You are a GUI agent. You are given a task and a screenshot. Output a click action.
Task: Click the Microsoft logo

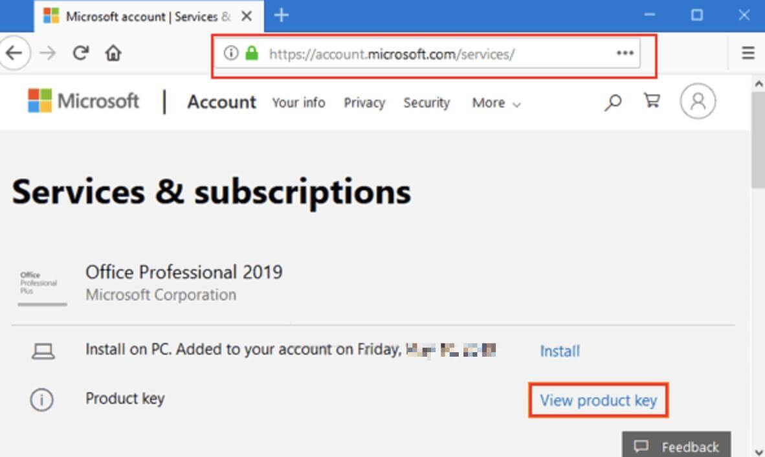coord(83,101)
